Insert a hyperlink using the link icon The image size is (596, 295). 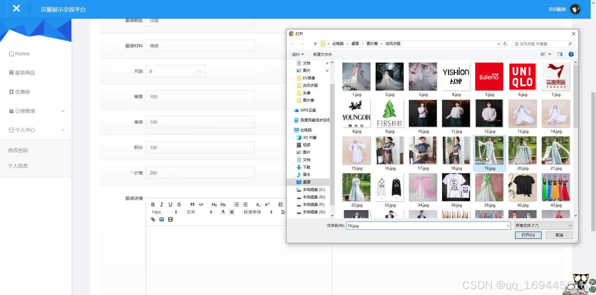pyautogui.click(x=153, y=219)
